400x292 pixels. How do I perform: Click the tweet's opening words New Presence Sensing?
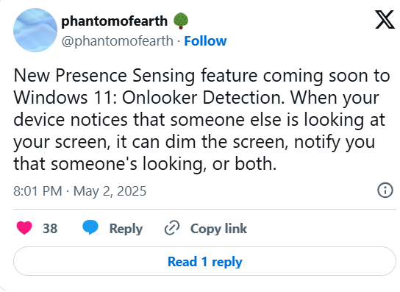click(104, 76)
